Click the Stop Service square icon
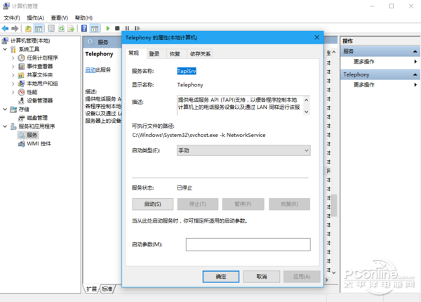The height and width of the screenshot is (302, 421). [x=117, y=28]
